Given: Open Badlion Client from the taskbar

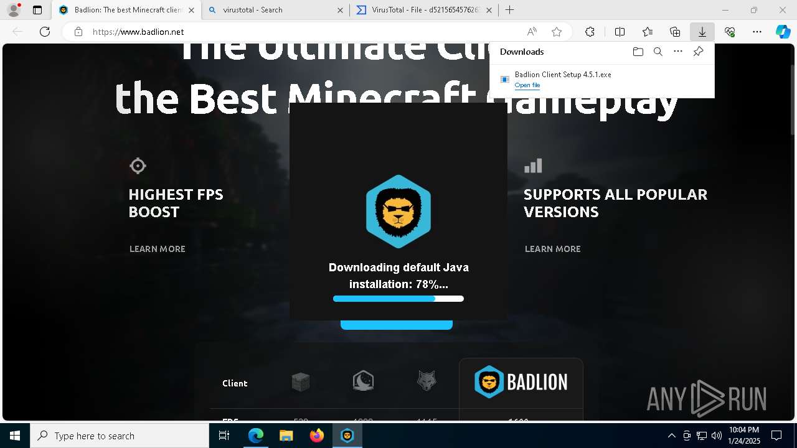Looking at the screenshot, I should click(347, 436).
